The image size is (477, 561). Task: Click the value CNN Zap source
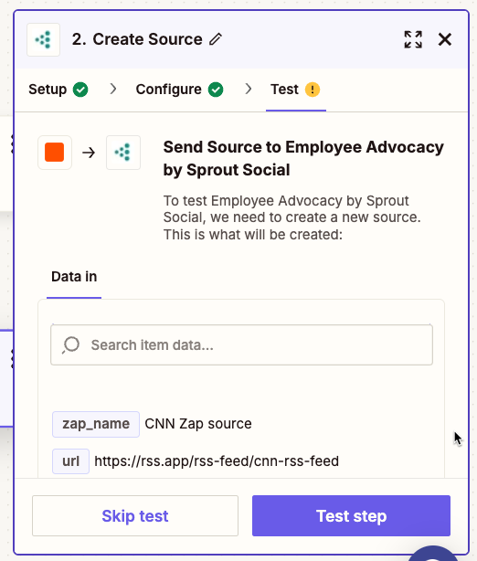pos(198,424)
